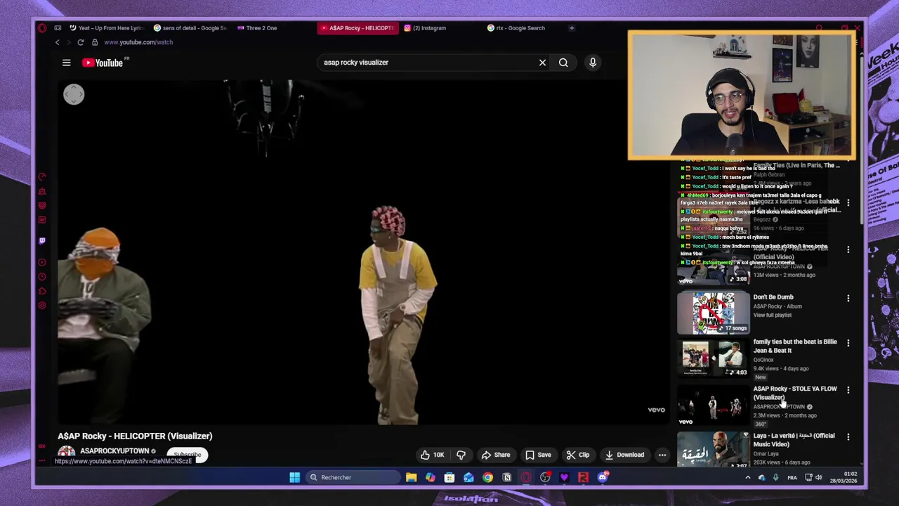Image resolution: width=899 pixels, height=506 pixels.
Task: Reload the page with the refresh icon
Action: [80, 42]
